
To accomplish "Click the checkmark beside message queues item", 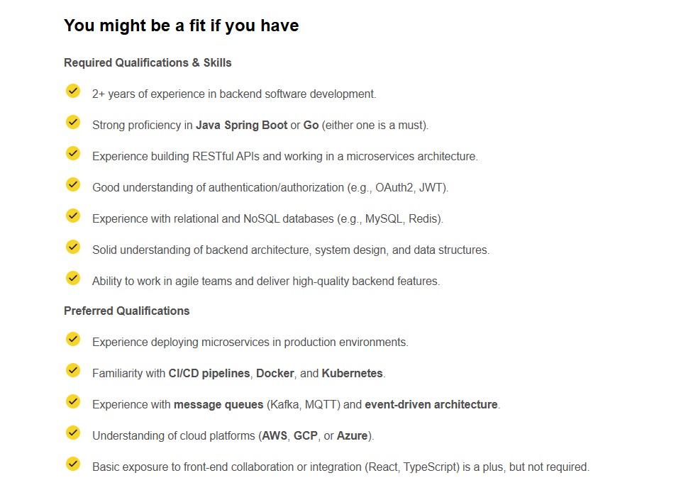I will [73, 402].
